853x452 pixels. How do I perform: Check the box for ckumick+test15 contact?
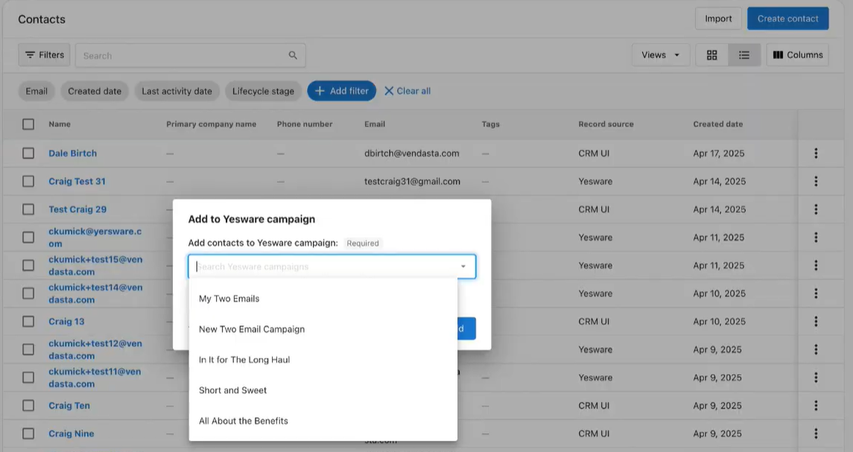coord(28,265)
